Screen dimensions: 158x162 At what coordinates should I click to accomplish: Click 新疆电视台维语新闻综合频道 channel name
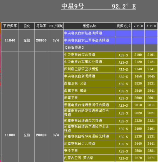87,105
